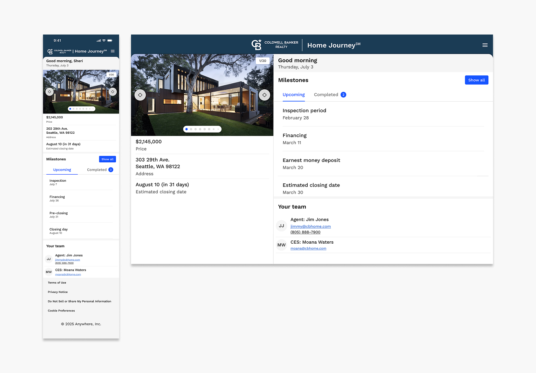Open Privacy Notice footer link

[58, 292]
